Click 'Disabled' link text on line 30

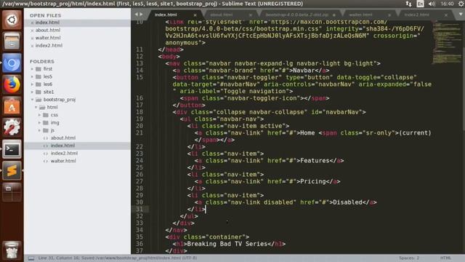click(347, 202)
